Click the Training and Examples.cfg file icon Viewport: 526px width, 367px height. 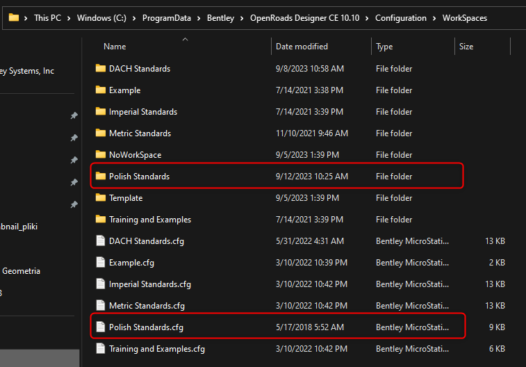(101, 348)
